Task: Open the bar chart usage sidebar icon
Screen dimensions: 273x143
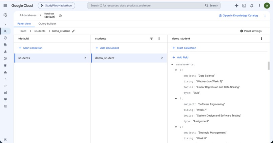Action: coord(5,72)
